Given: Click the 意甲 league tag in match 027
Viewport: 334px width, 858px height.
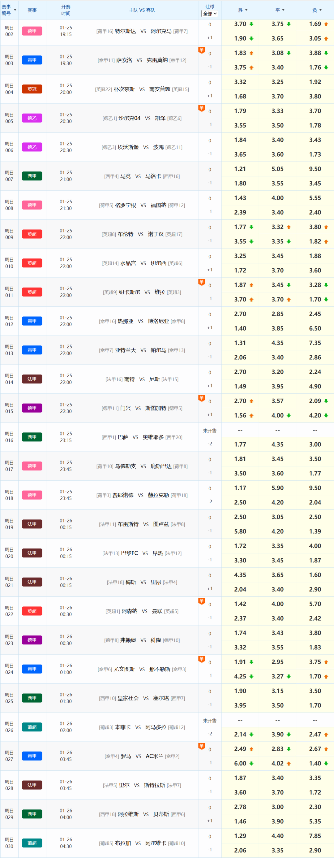Looking at the screenshot, I should [32, 756].
